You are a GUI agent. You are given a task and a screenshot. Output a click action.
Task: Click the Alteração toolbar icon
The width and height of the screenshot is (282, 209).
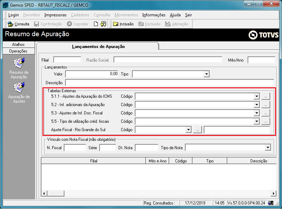point(167,24)
